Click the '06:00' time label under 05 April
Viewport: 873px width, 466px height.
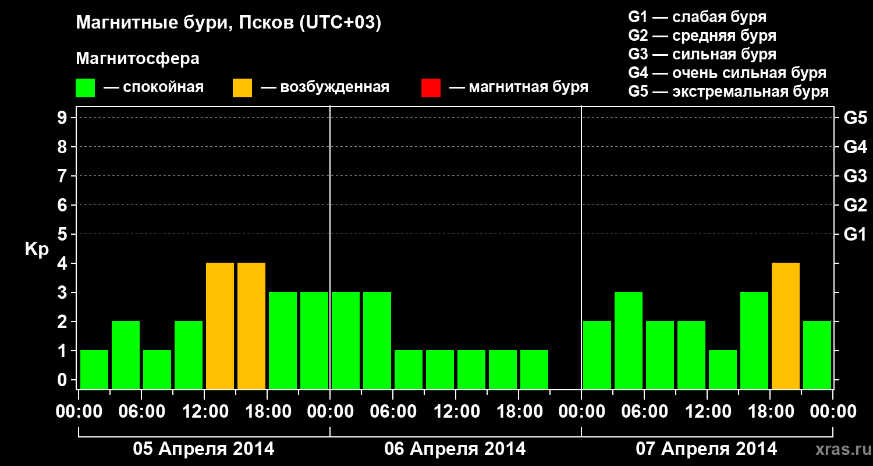pyautogui.click(x=141, y=412)
